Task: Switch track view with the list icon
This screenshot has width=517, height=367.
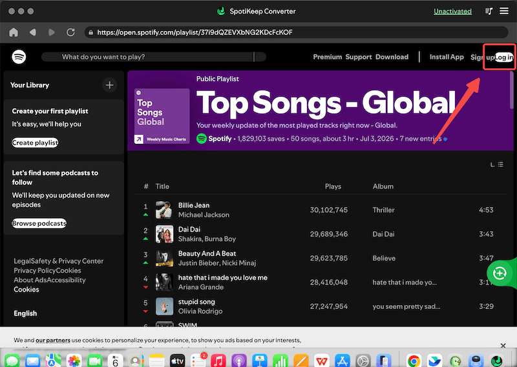Action: [500, 164]
